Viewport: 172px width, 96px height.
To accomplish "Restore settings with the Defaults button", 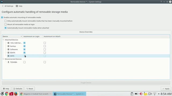I will [18, 89].
